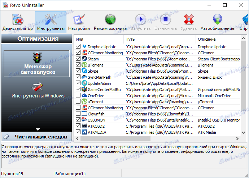Uncheck the ATKOSD2 autostart checkbox
The height and width of the screenshot is (178, 249).
78,126
